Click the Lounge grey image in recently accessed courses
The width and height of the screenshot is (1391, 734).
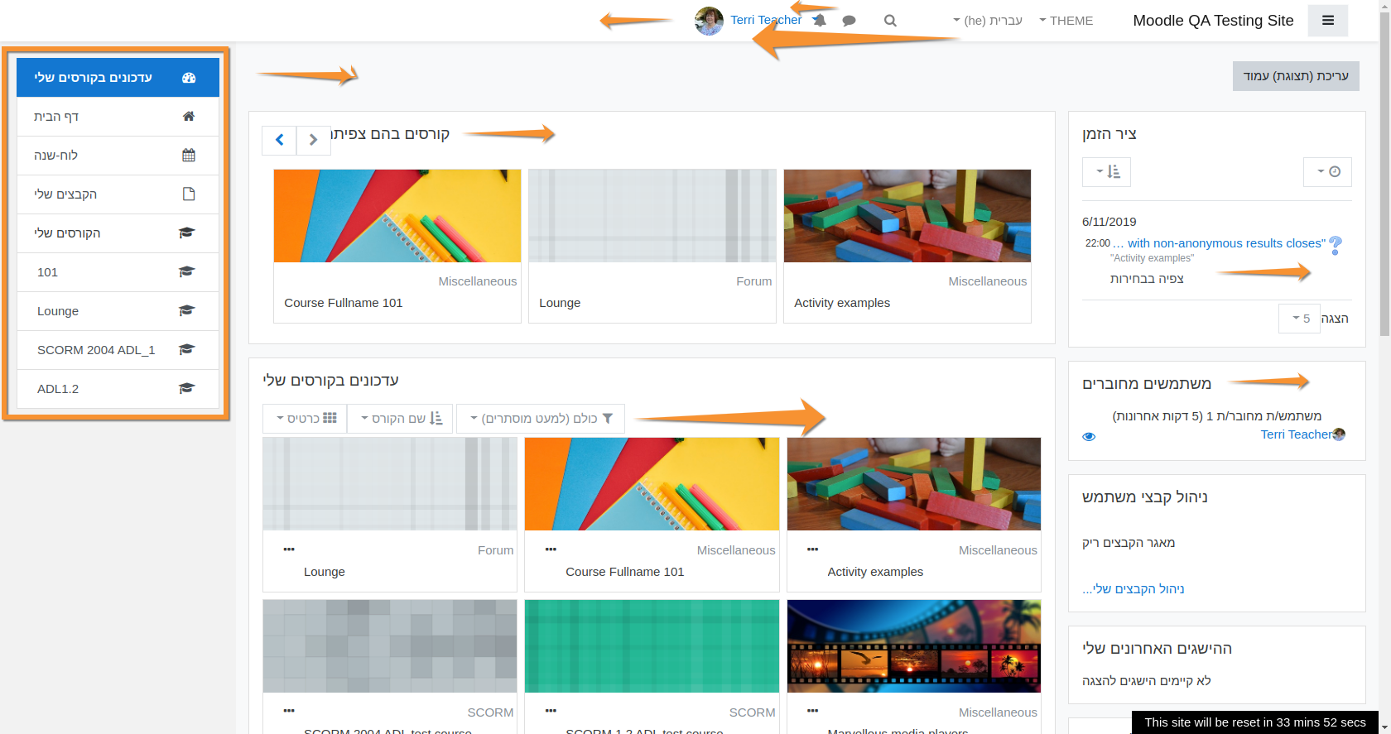(x=652, y=216)
